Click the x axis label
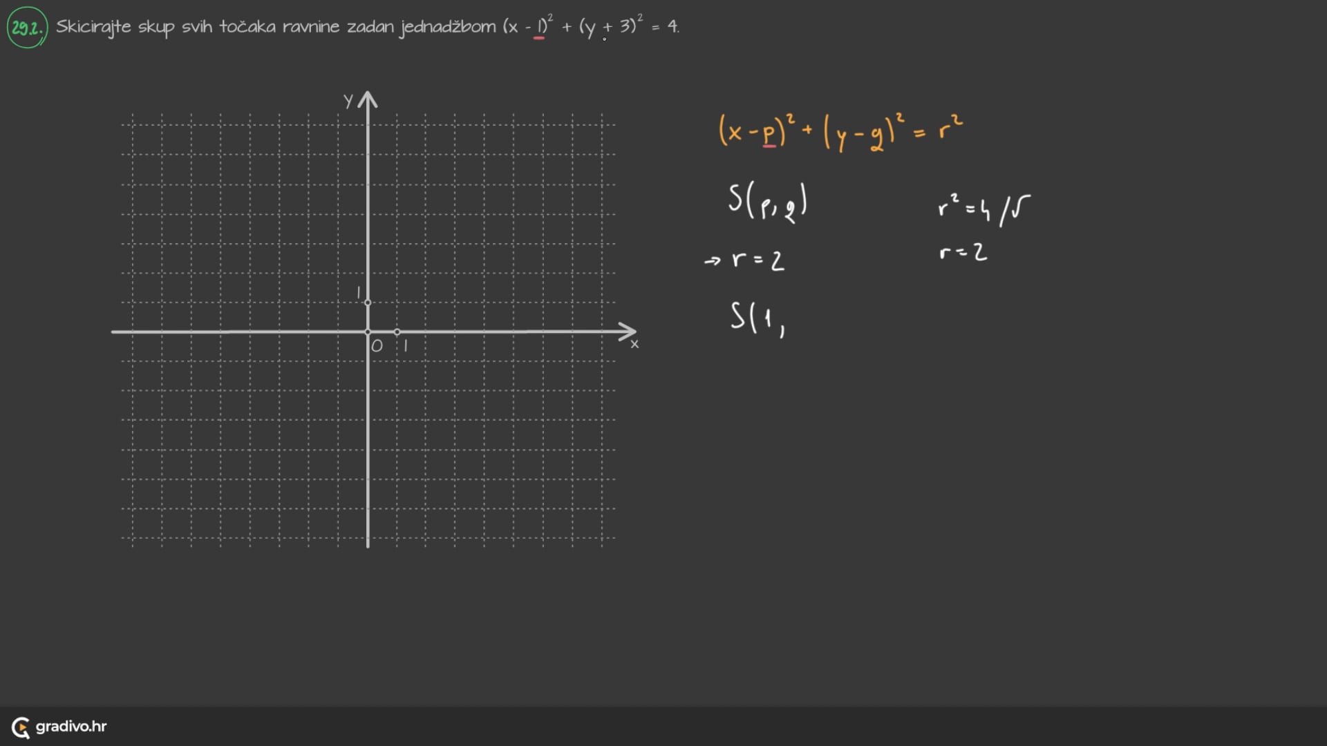1327x746 pixels. tap(634, 344)
